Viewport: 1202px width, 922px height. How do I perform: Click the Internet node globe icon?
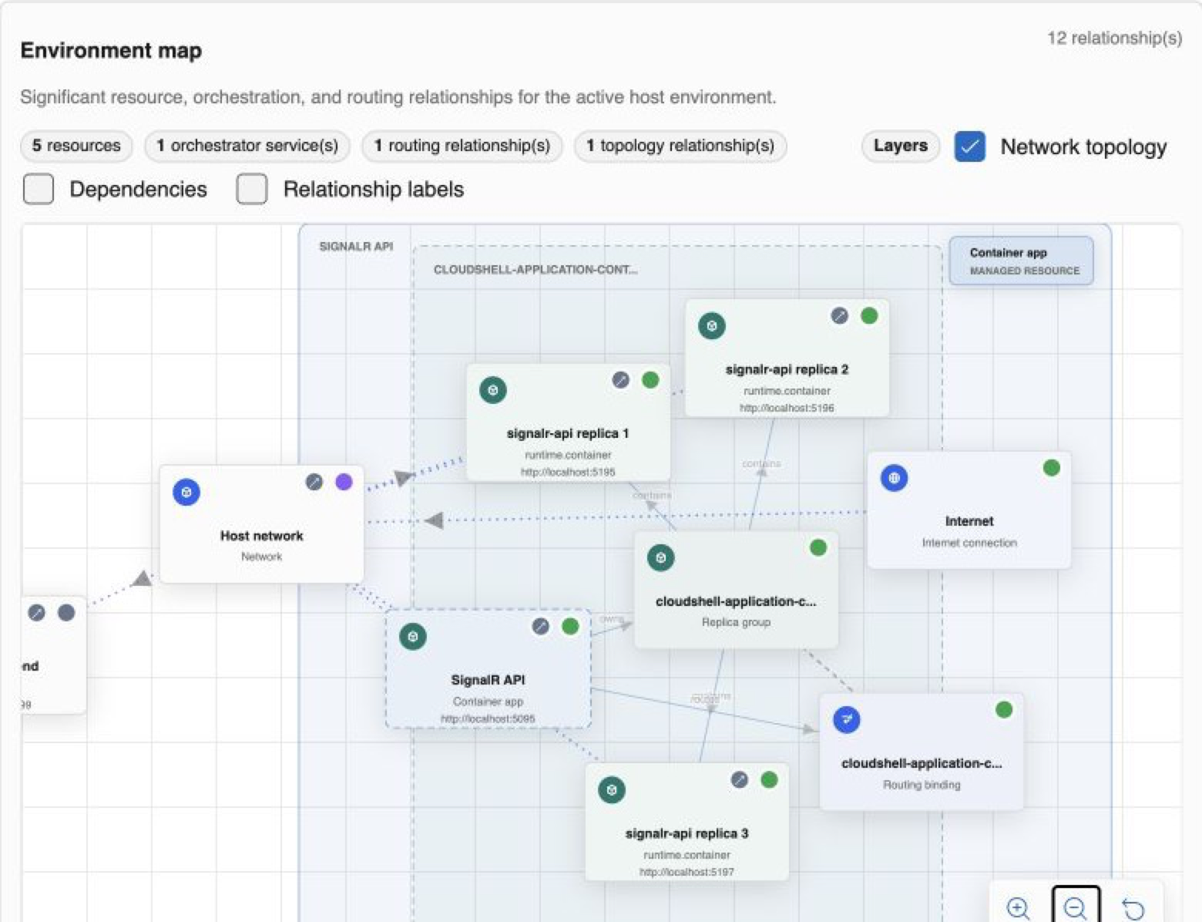tap(894, 478)
